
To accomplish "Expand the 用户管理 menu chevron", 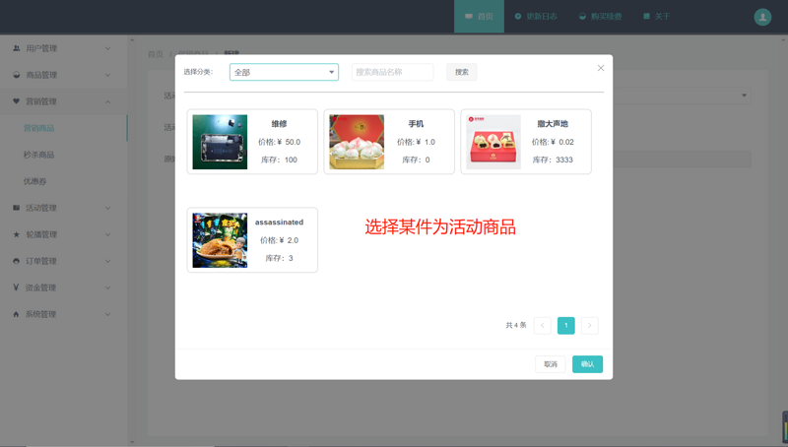I will (x=107, y=48).
